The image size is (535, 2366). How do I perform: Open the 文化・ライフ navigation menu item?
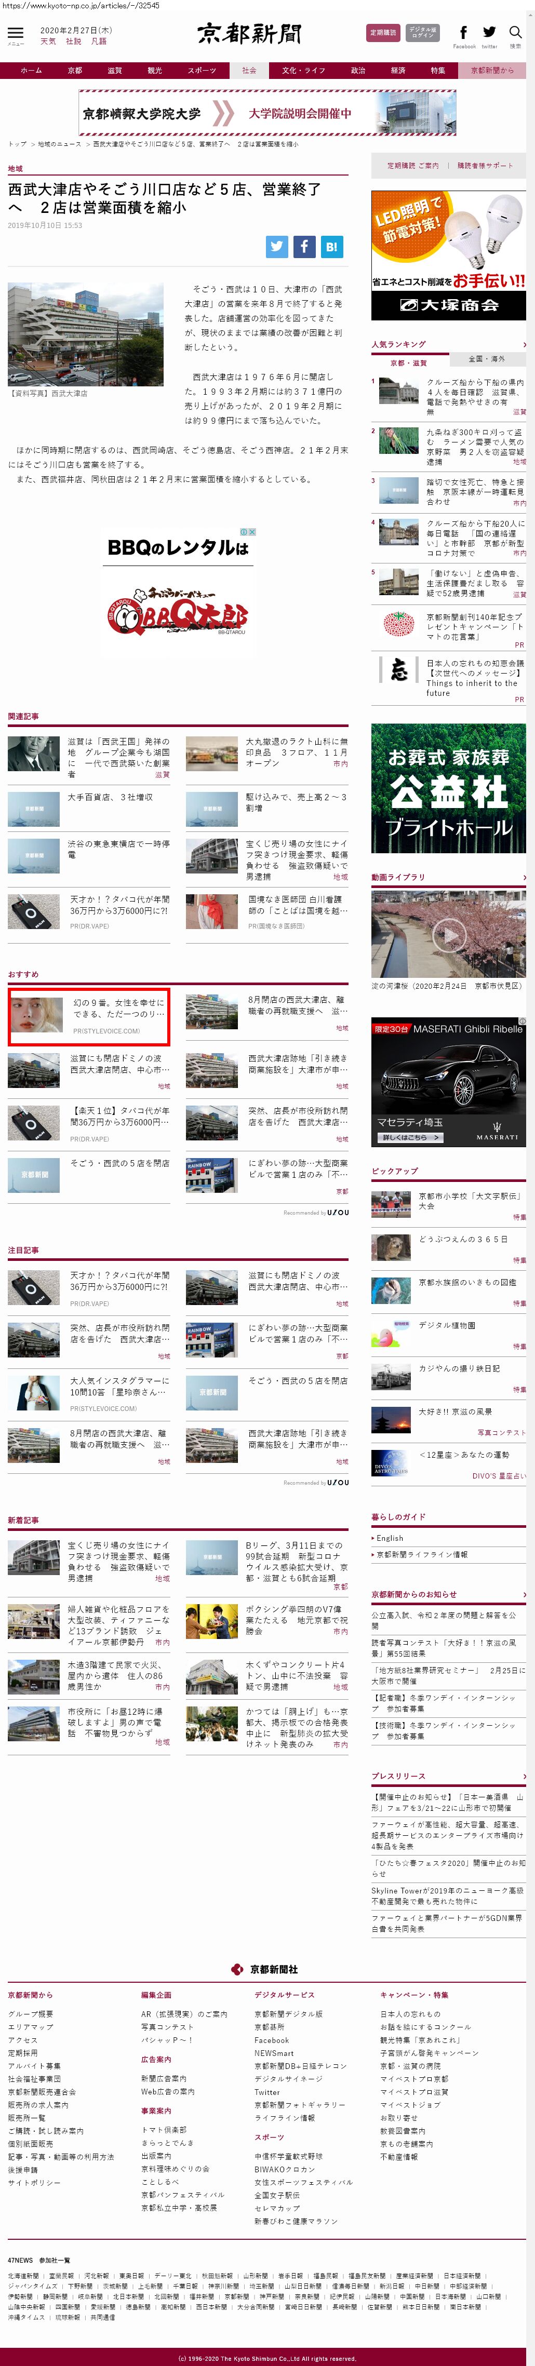(303, 71)
